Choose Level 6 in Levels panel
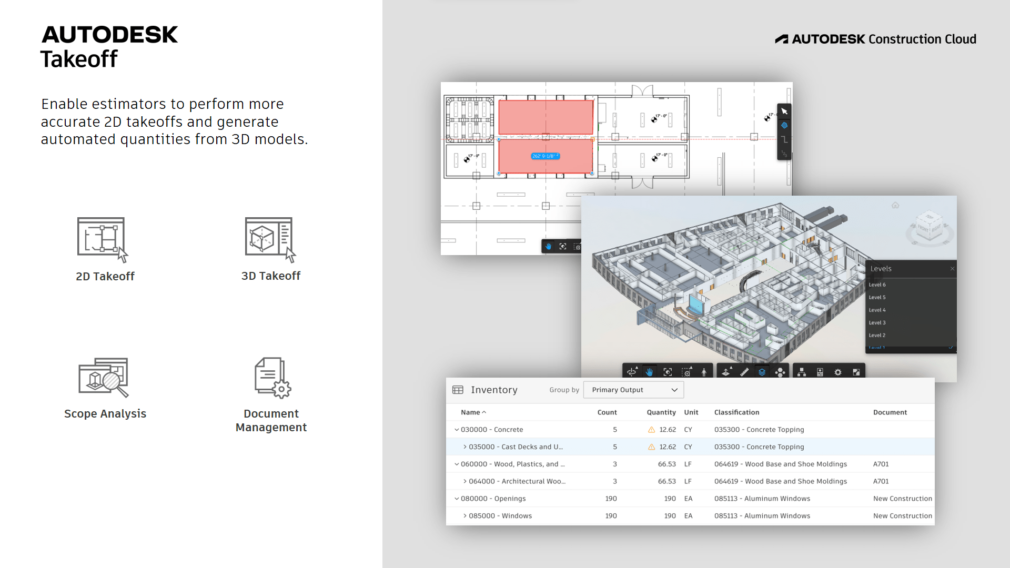 [x=877, y=285]
